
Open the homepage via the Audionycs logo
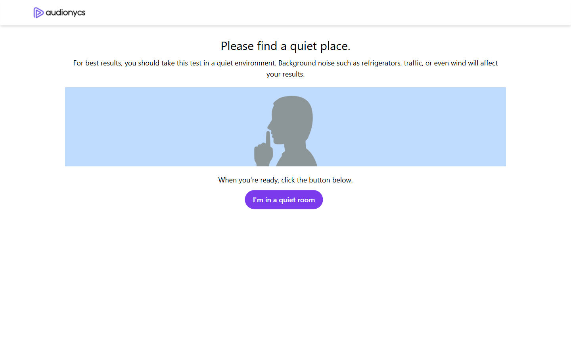coord(59,12)
